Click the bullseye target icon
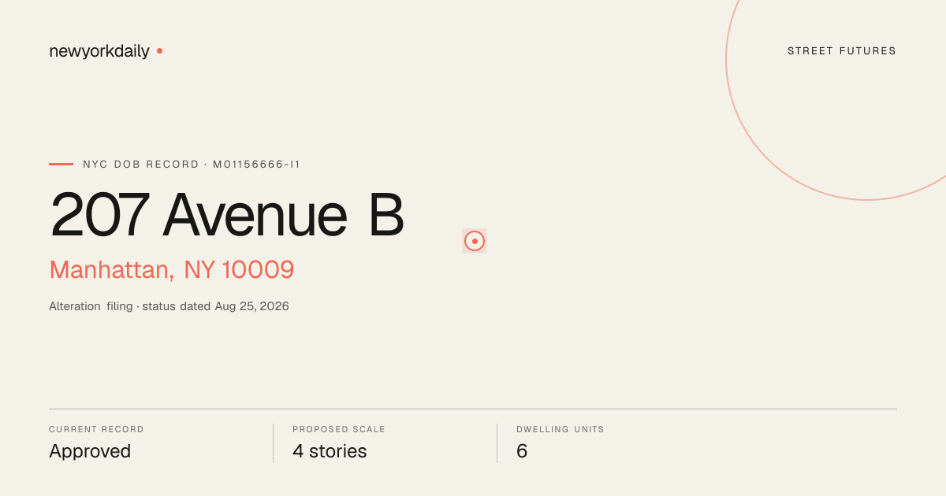 [475, 241]
